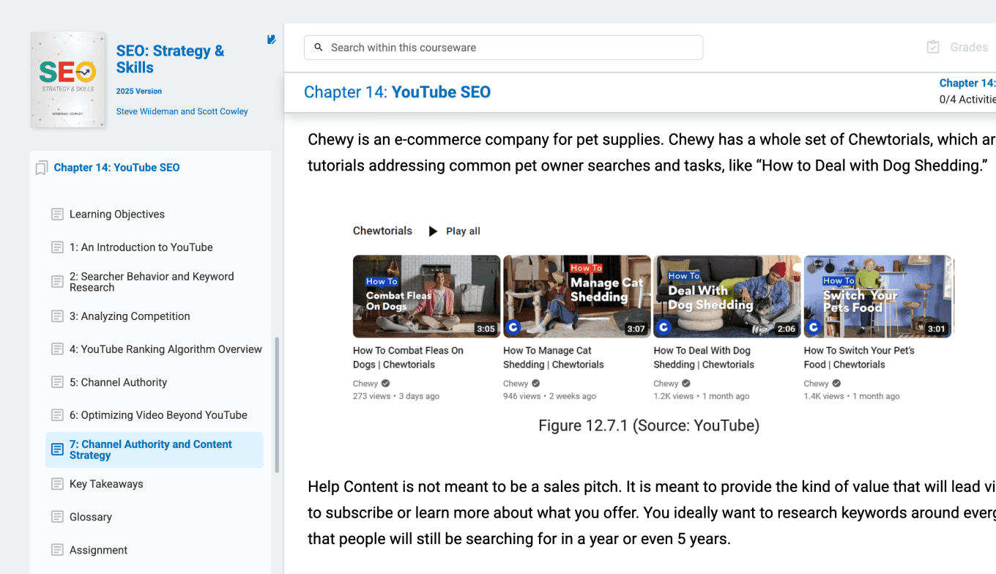Viewport: 996px width, 574px height.
Task: Open the Grades clipboard icon
Action: click(x=933, y=47)
